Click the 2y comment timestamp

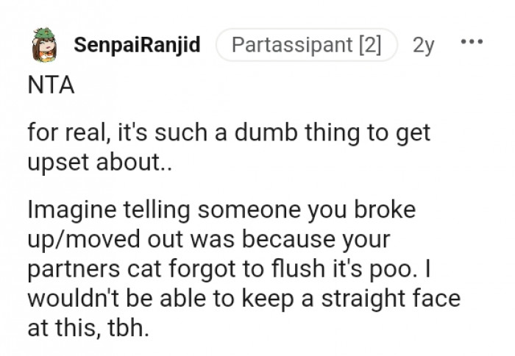(x=423, y=46)
